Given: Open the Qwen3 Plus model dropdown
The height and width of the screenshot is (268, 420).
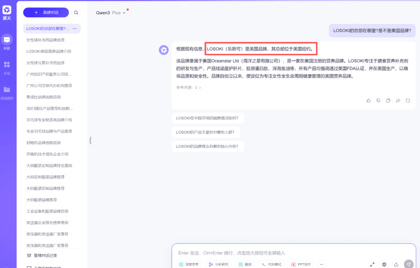Looking at the screenshot, I should click(110, 12).
